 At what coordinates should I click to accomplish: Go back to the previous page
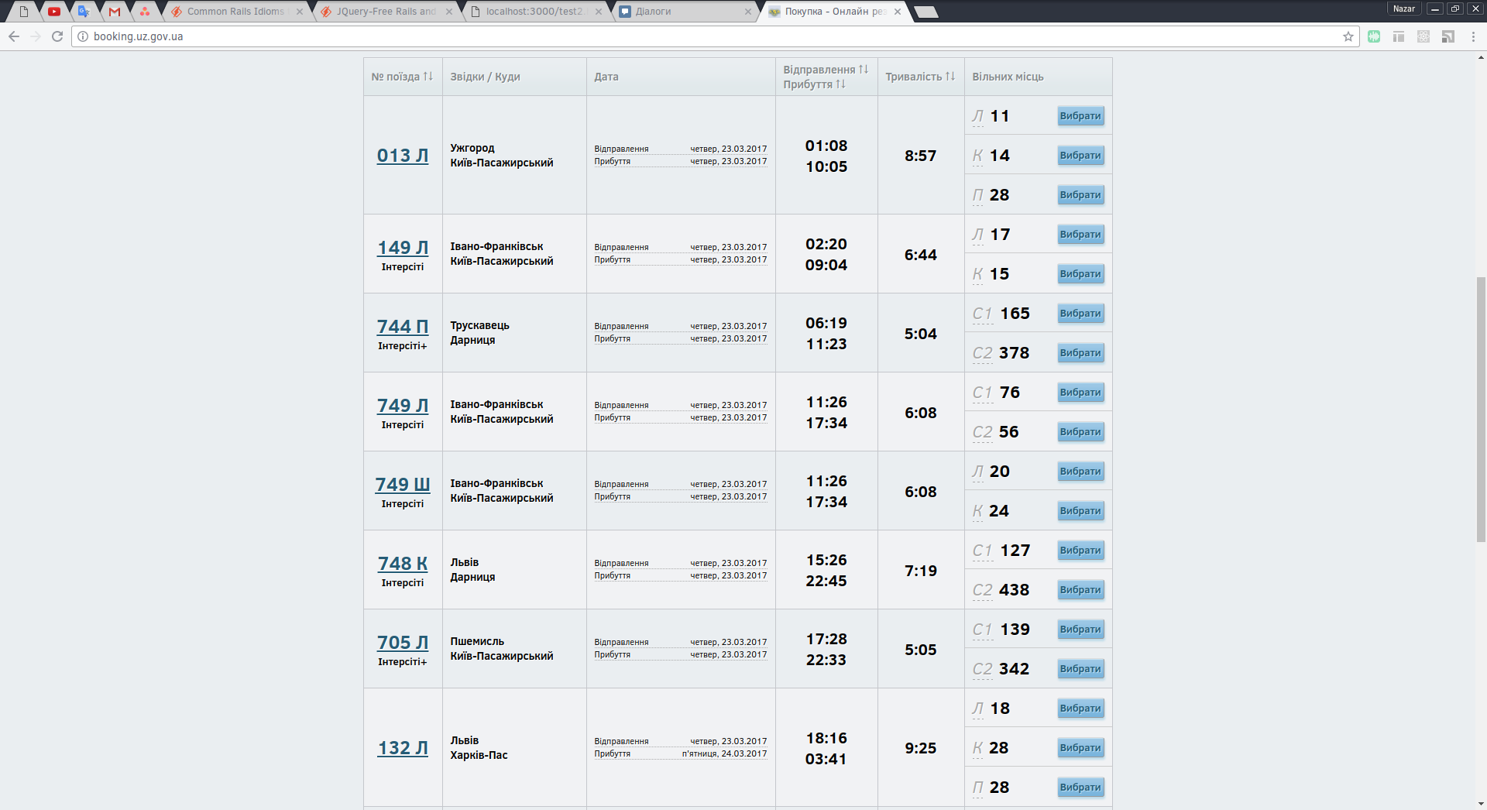click(14, 36)
